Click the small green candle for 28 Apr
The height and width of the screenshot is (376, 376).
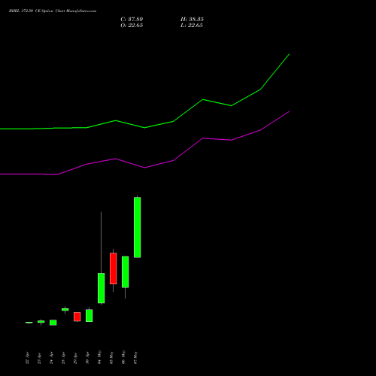(65, 310)
